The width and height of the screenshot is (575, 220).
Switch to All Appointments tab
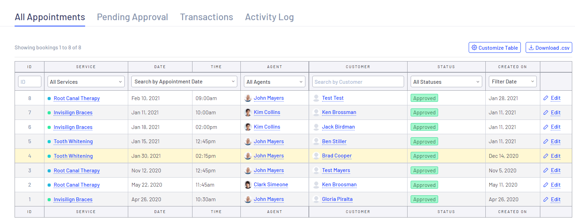50,17
